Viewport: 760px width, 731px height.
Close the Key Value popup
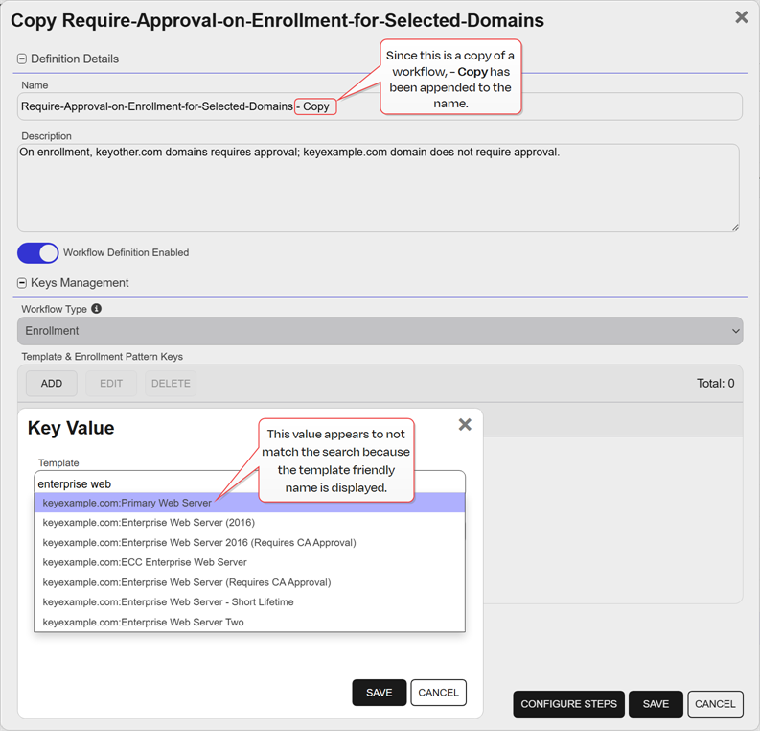pos(465,424)
